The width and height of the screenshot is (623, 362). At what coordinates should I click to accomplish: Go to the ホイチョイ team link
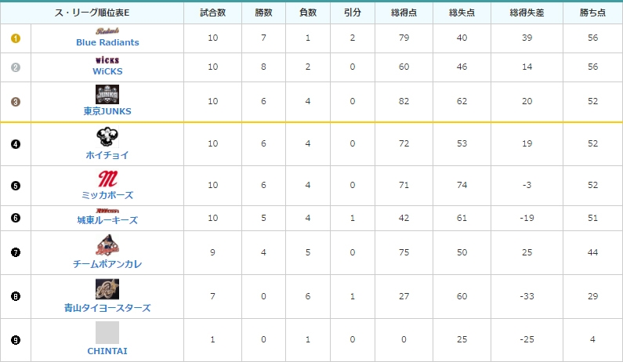click(x=107, y=155)
